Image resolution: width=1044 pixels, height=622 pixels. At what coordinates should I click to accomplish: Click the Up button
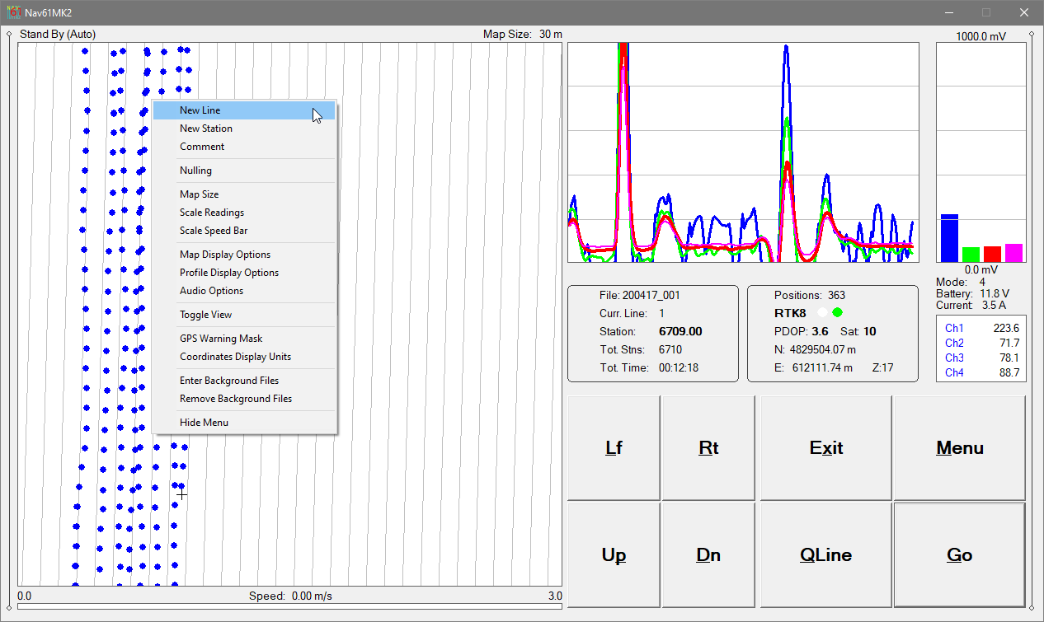click(x=614, y=555)
